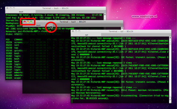
Task: Click zoom button of rear top Terminal window
Action: pyautogui.click(x=14, y=8)
